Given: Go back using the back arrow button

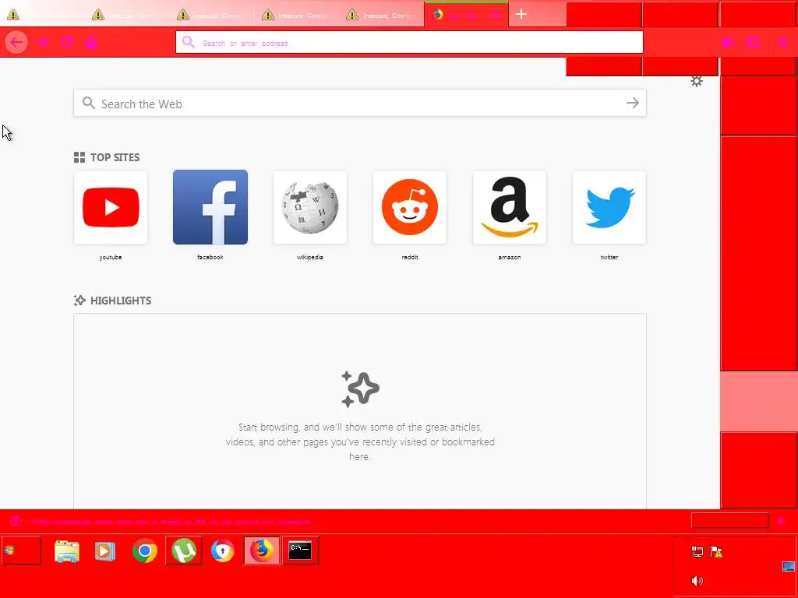Looking at the screenshot, I should click(x=16, y=42).
